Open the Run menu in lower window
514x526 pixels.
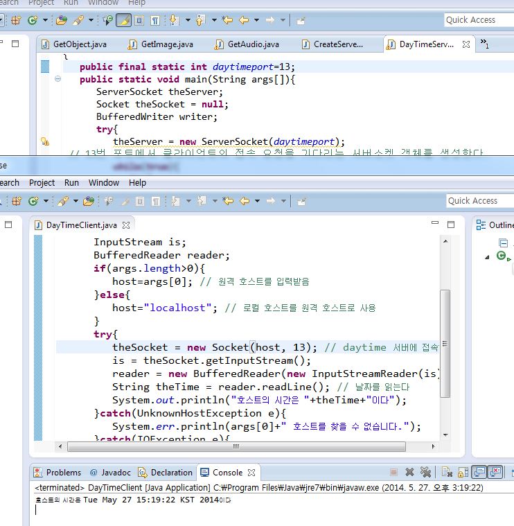(x=71, y=182)
